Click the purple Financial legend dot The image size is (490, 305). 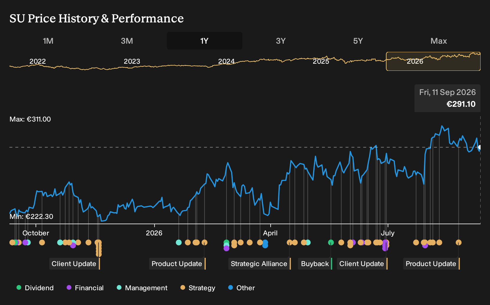click(69, 287)
